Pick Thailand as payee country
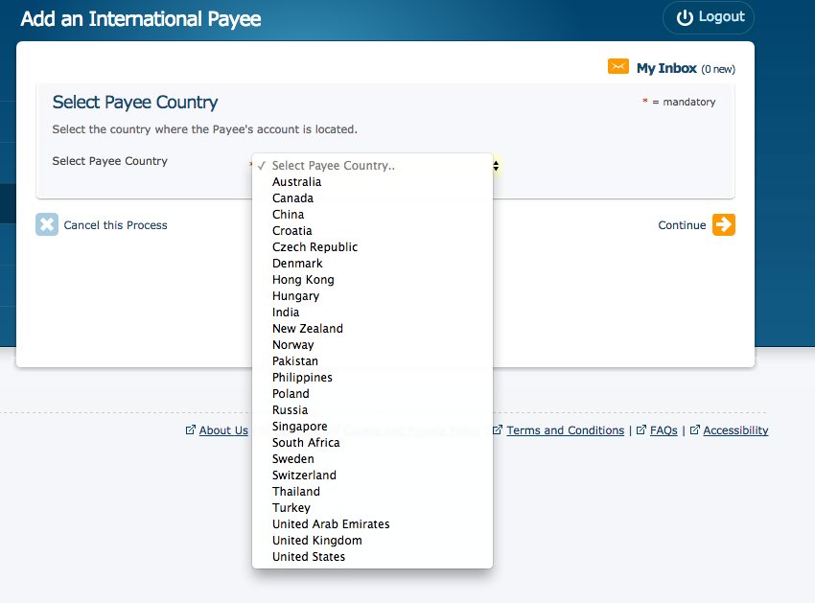Image resolution: width=815 pixels, height=603 pixels. (372, 491)
